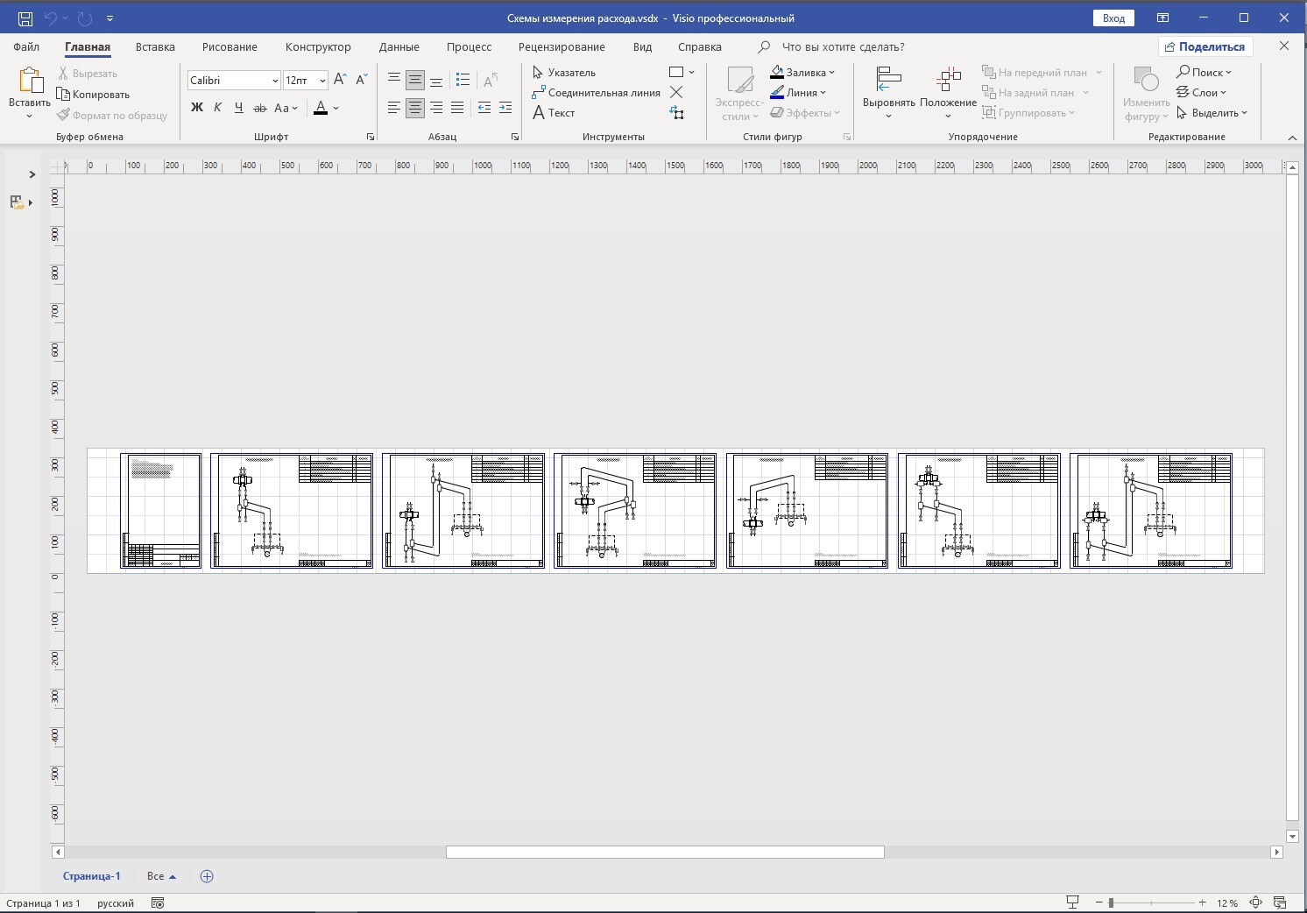Open the Слои (Layers) dropdown

coord(1201,93)
